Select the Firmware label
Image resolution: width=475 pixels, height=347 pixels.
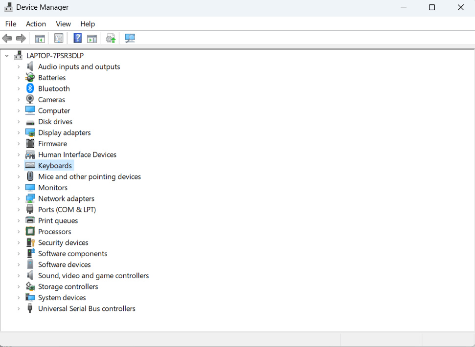point(52,144)
